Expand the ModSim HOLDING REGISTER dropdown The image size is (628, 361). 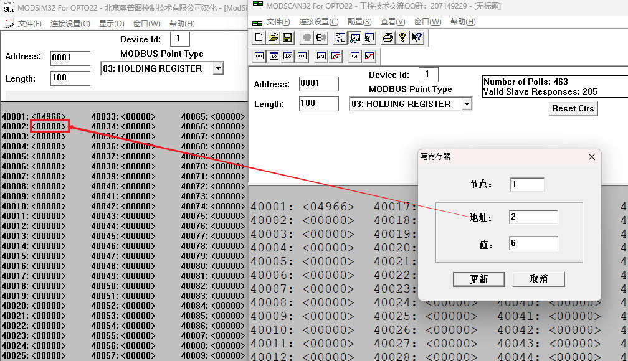pos(217,68)
